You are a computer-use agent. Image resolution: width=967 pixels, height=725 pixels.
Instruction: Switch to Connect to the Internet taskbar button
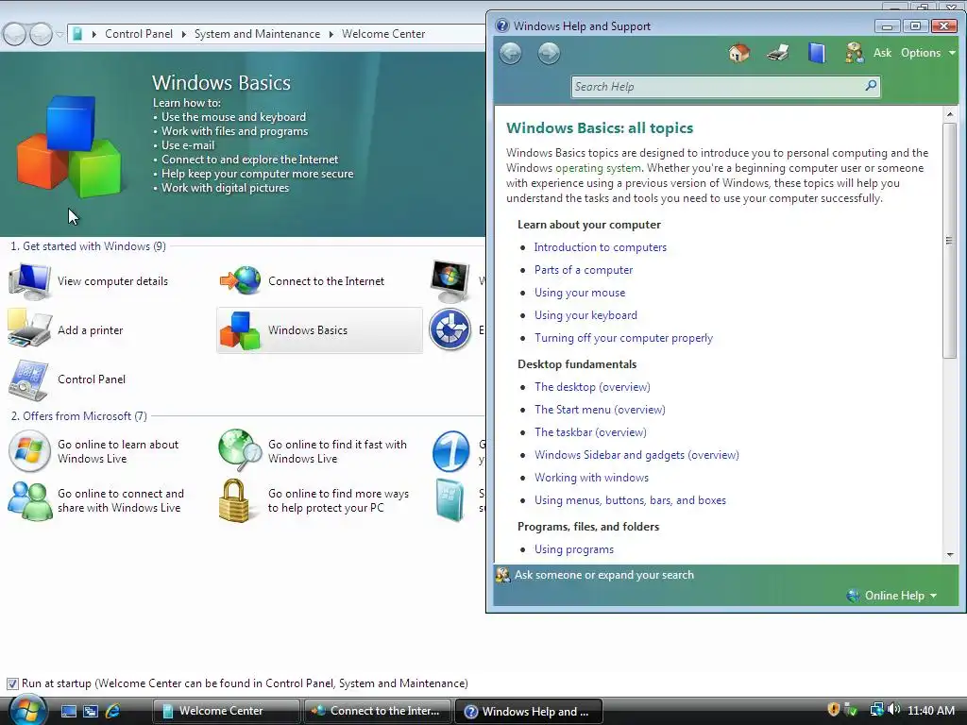377,711
